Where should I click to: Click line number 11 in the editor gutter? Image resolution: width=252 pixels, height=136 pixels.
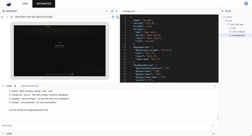[125, 47]
